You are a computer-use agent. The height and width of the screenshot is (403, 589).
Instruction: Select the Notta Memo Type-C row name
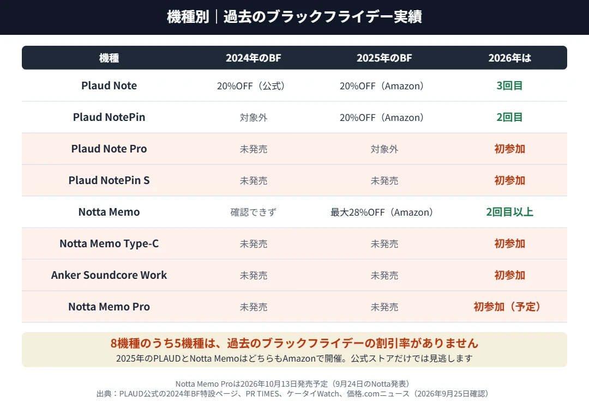pyautogui.click(x=109, y=243)
